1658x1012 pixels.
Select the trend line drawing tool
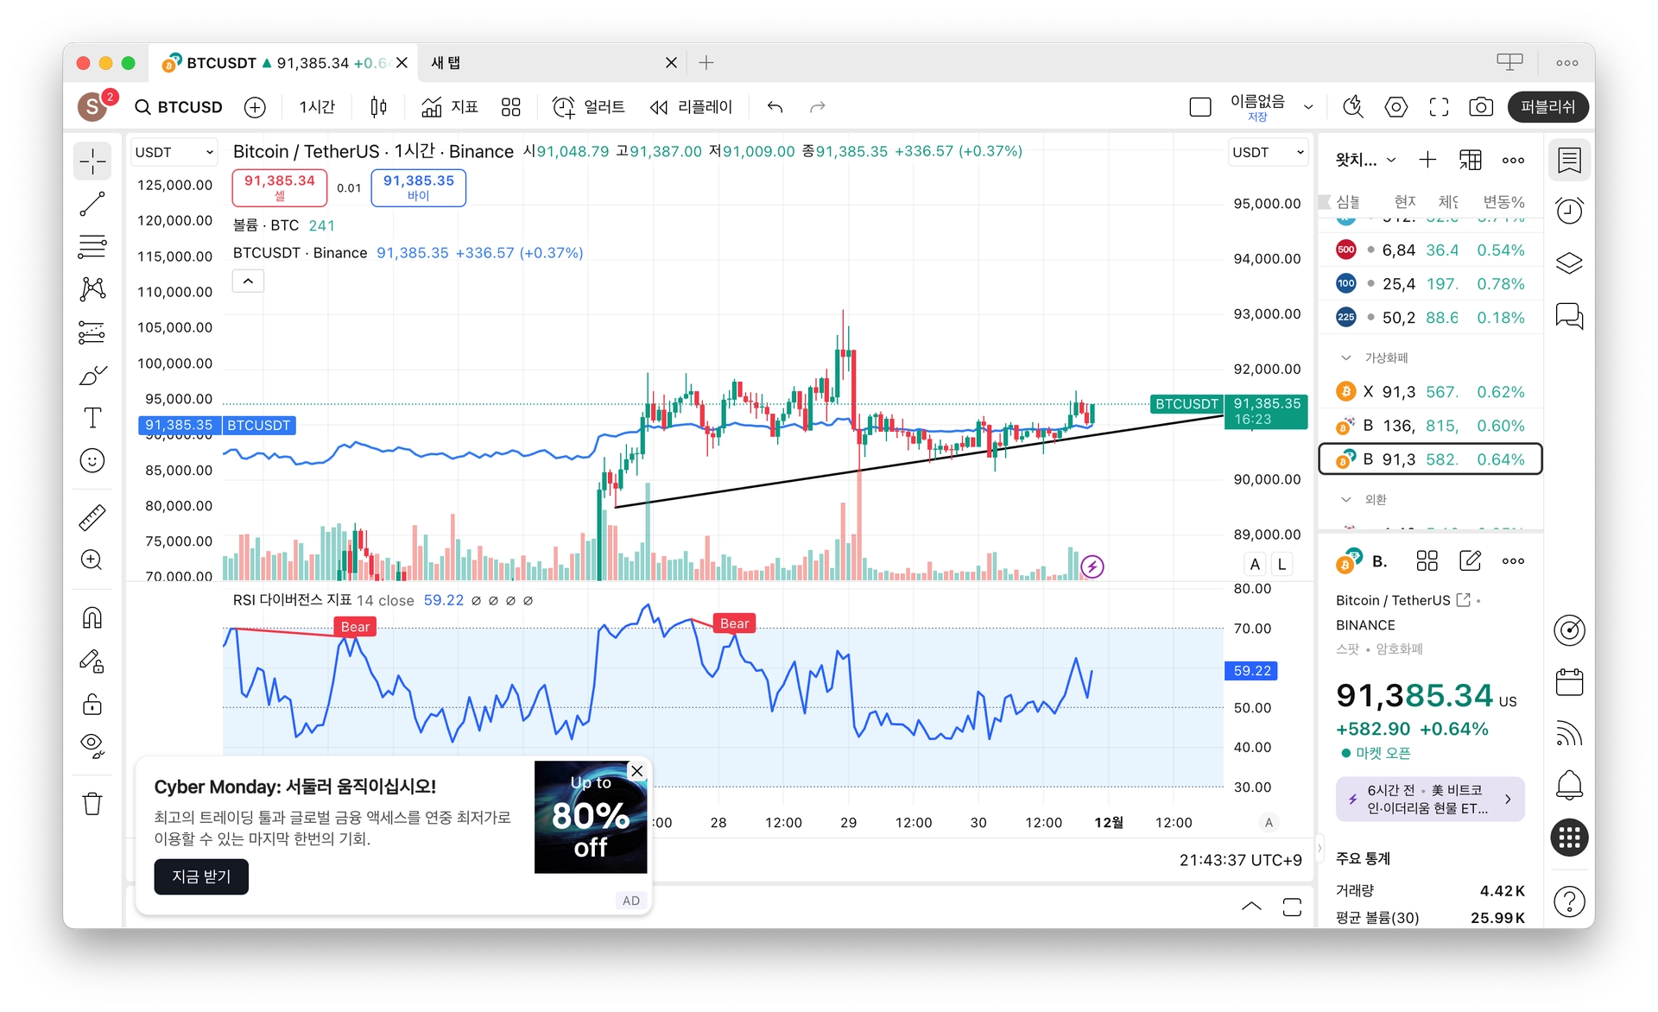(92, 205)
